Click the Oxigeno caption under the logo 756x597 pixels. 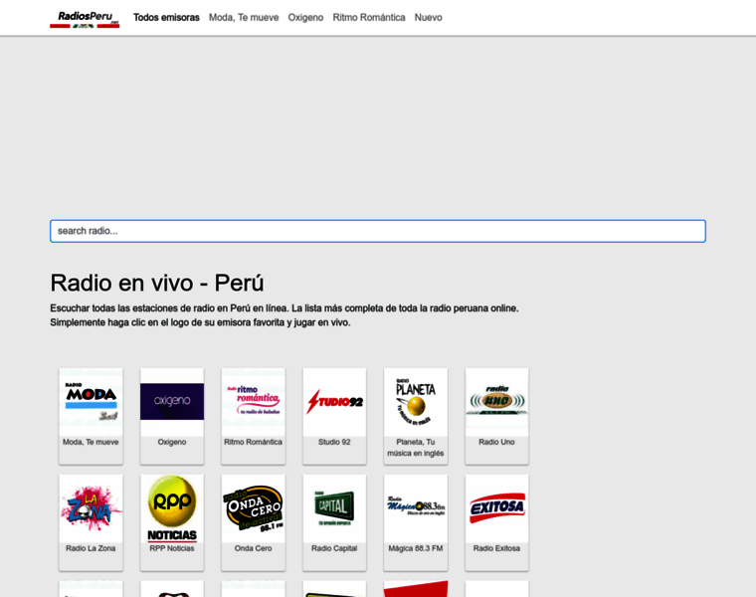pyautogui.click(x=172, y=442)
